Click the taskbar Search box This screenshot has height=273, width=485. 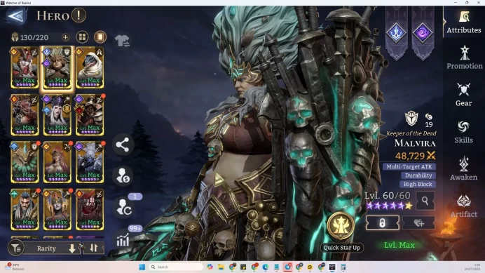pos(177,267)
